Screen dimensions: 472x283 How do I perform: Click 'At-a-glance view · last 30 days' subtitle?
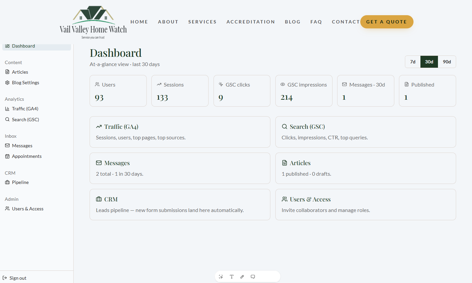coord(125,64)
